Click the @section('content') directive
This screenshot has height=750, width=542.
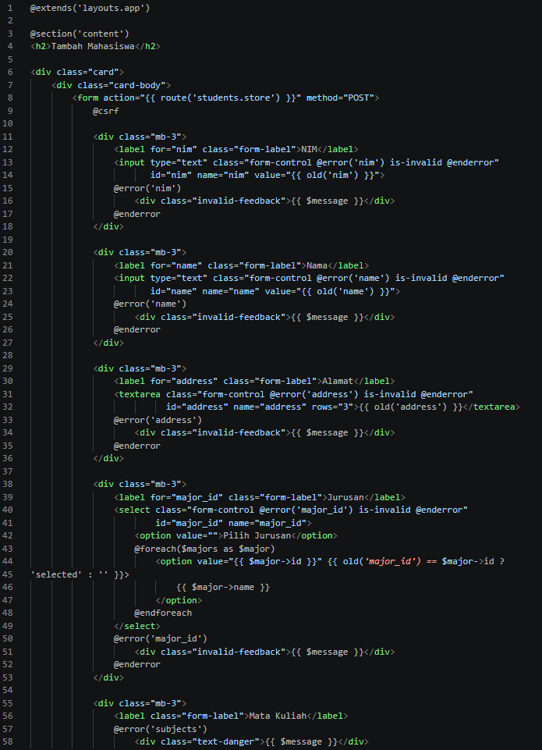pyautogui.click(x=80, y=34)
